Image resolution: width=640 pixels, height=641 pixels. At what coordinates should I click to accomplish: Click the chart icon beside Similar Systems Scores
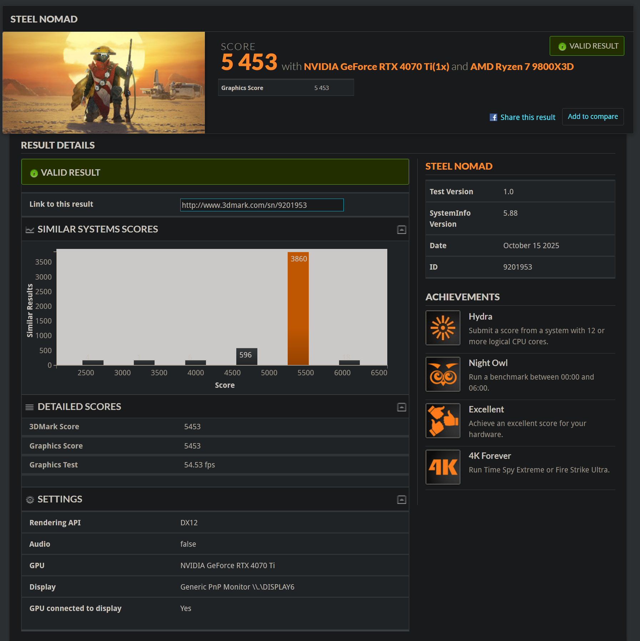30,230
